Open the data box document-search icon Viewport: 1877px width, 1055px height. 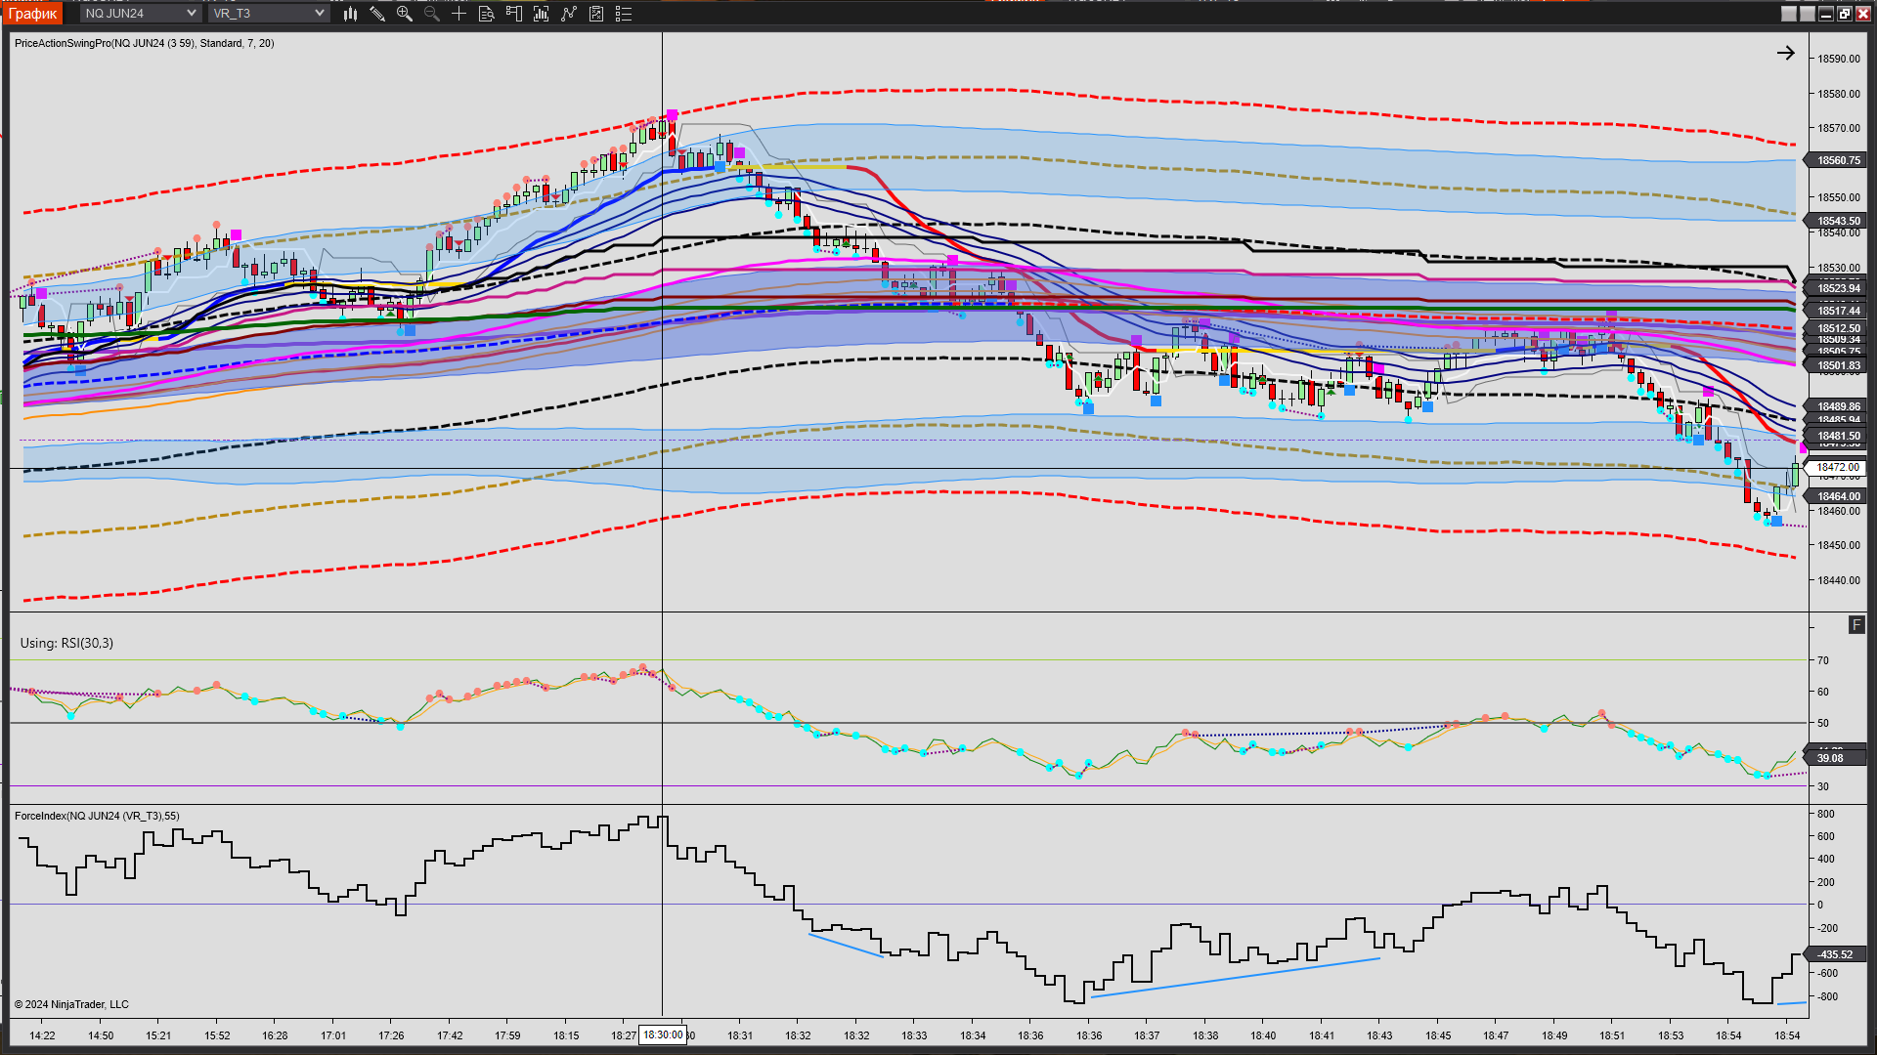pyautogui.click(x=487, y=14)
